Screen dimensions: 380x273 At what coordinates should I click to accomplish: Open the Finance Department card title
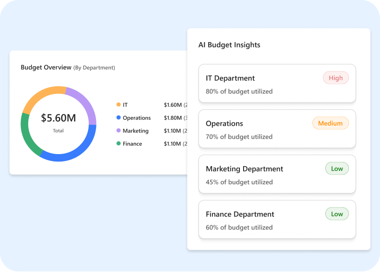(240, 214)
